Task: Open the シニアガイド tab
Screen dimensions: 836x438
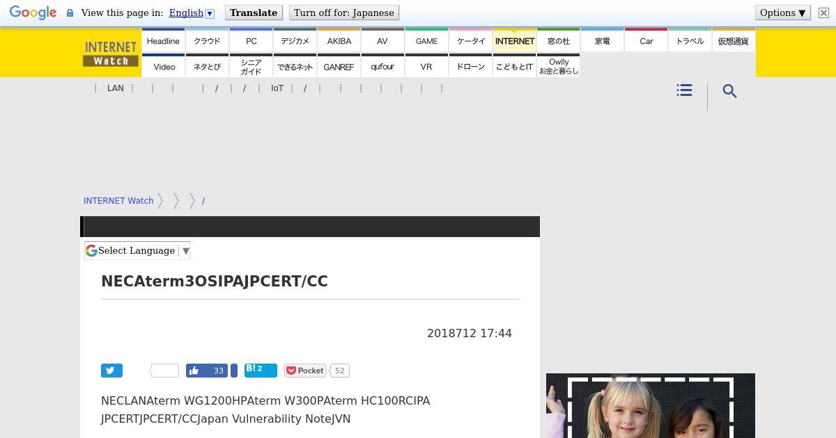Action: 251,66
